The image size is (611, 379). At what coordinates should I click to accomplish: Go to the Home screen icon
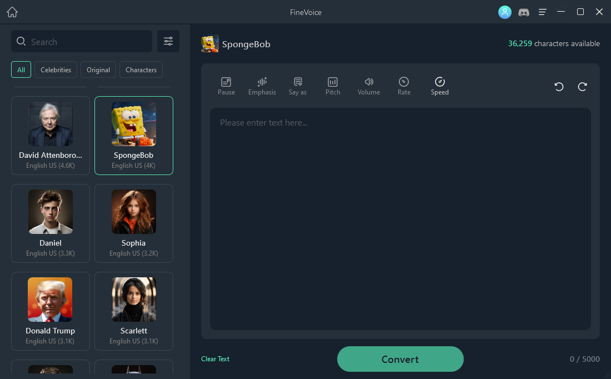coord(12,12)
